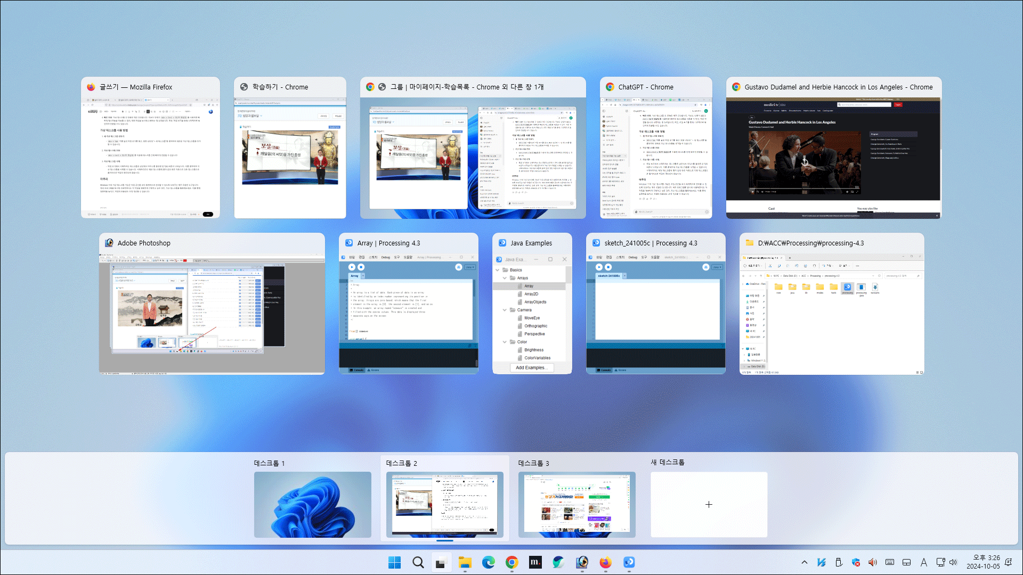Viewport: 1023px width, 575px height.
Task: Click the taskbar Search magnifier icon
Action: [x=418, y=562]
